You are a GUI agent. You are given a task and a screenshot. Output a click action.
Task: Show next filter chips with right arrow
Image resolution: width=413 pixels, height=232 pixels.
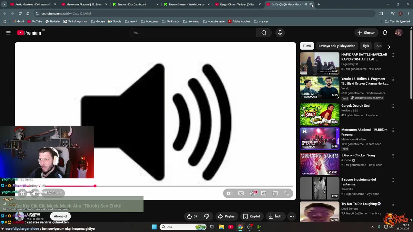point(389,47)
